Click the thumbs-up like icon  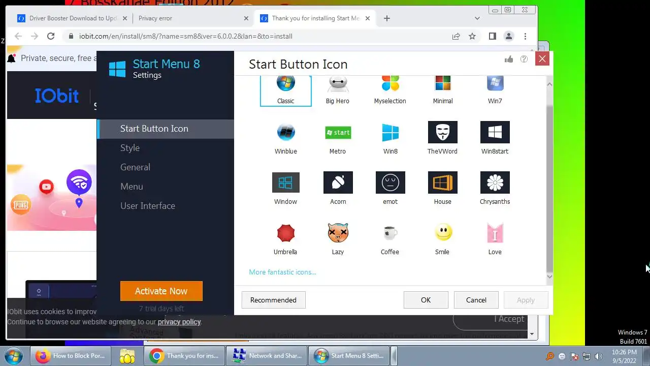[509, 59]
